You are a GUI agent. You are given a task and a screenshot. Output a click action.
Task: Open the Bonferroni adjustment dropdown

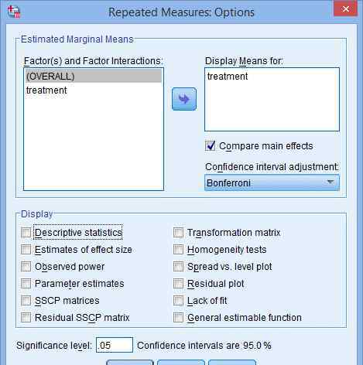point(272,182)
